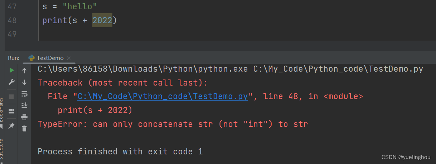
Task: Open the TestDemo.py traceback file link
Action: pos(163,96)
